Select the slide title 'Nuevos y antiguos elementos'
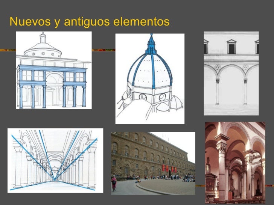 pos(90,22)
